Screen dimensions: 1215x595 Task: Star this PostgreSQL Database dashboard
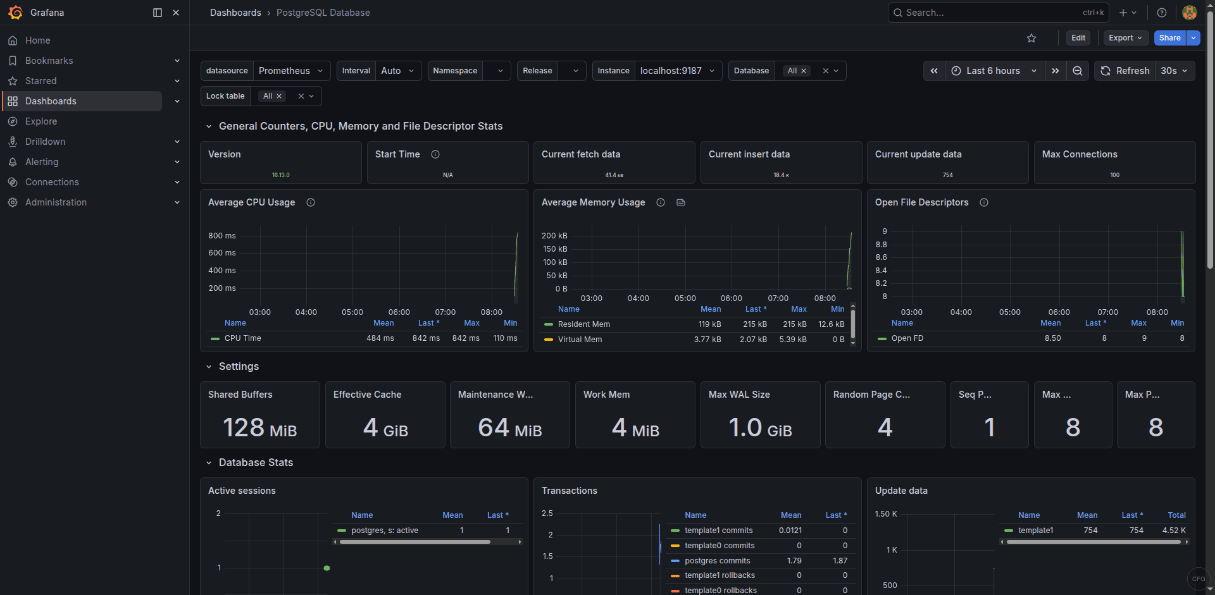(1031, 38)
